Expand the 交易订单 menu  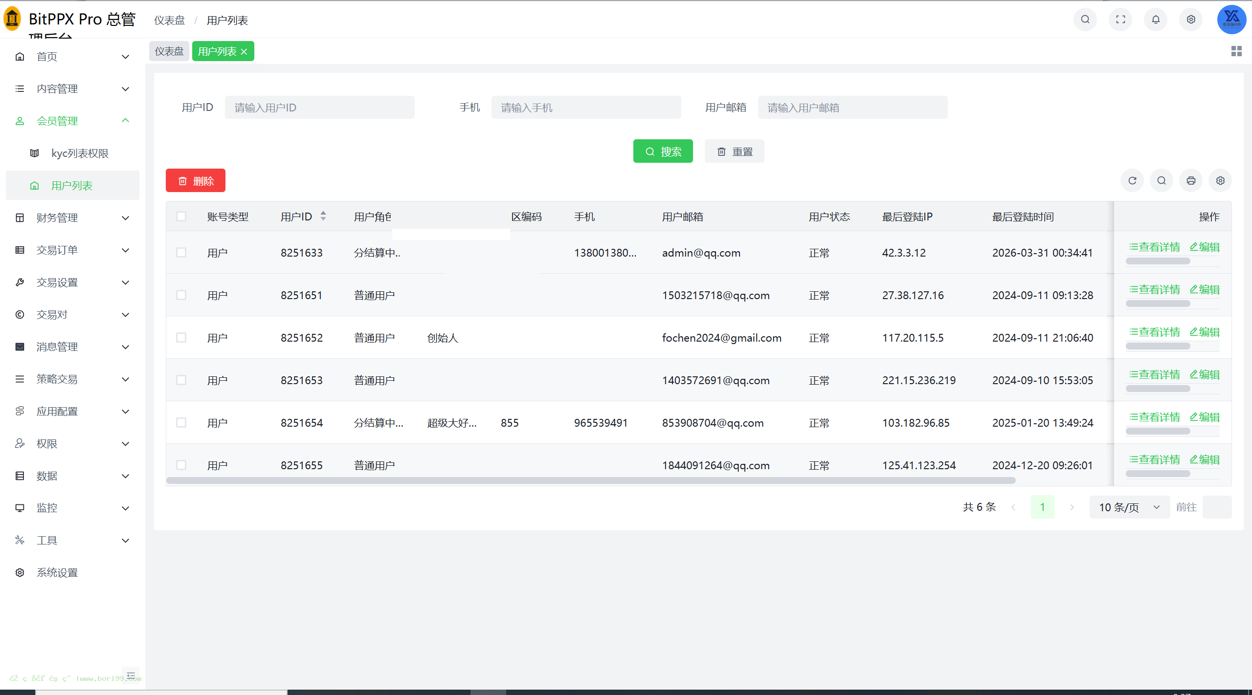[x=72, y=250]
